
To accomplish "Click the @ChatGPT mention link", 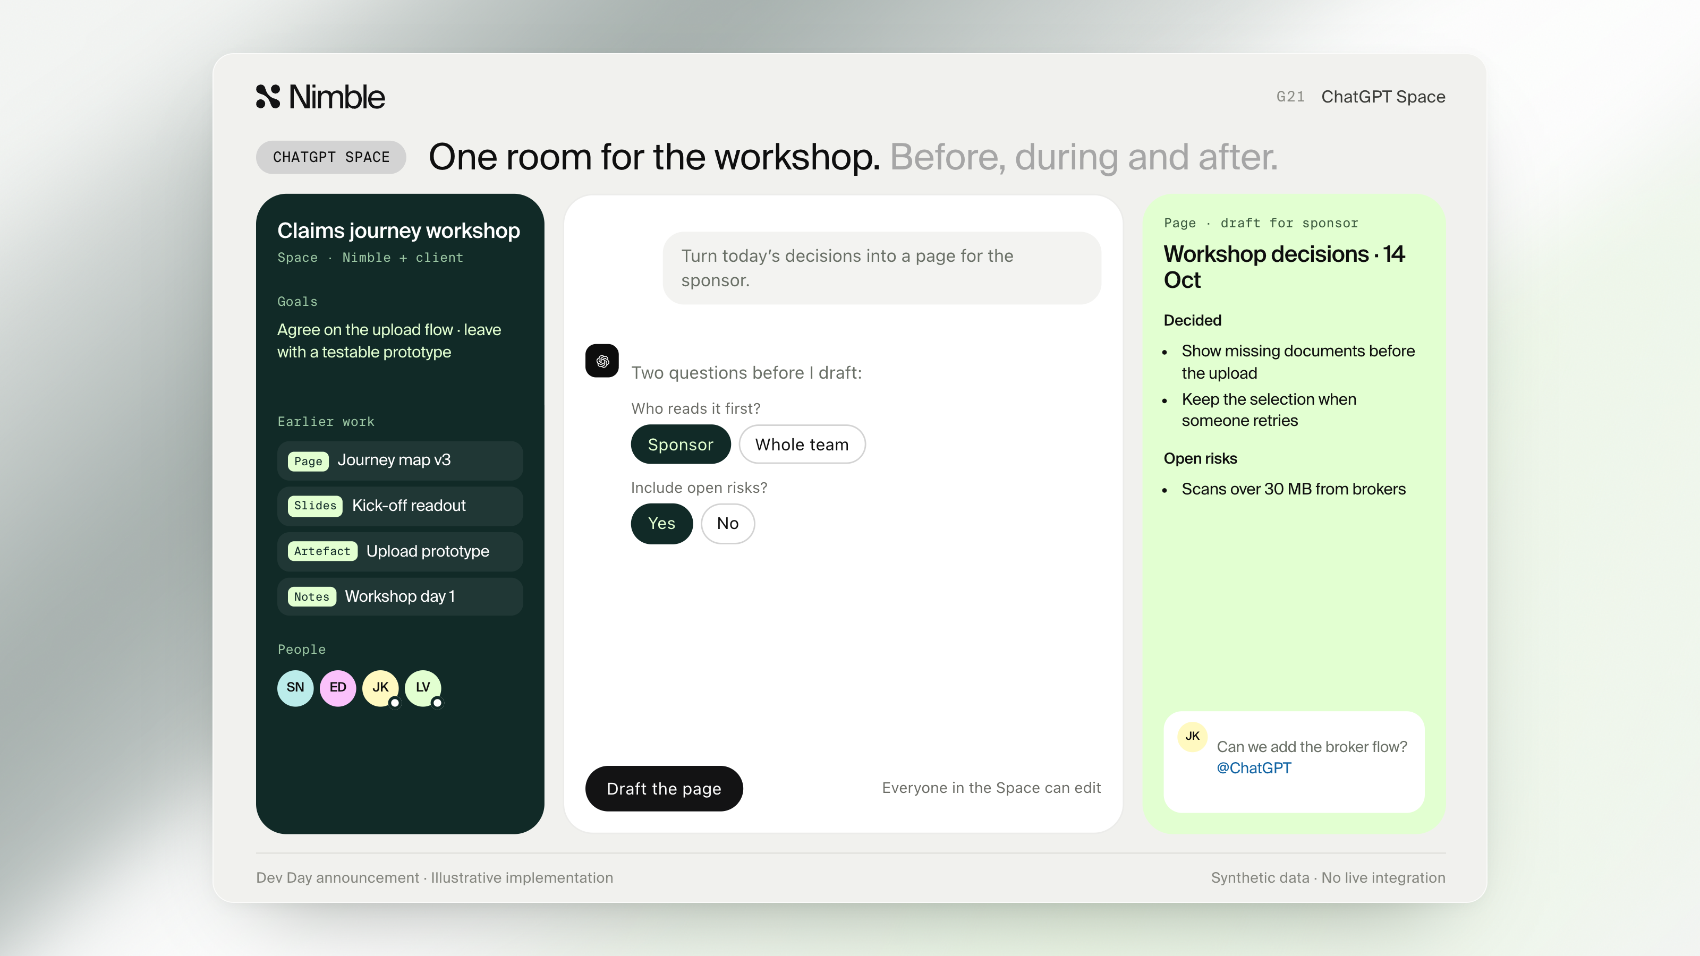I will coord(1254,769).
